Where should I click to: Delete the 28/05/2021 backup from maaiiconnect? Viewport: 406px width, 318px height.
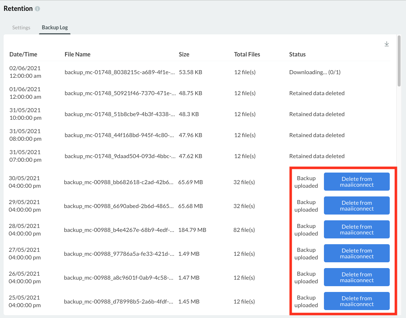pos(356,229)
